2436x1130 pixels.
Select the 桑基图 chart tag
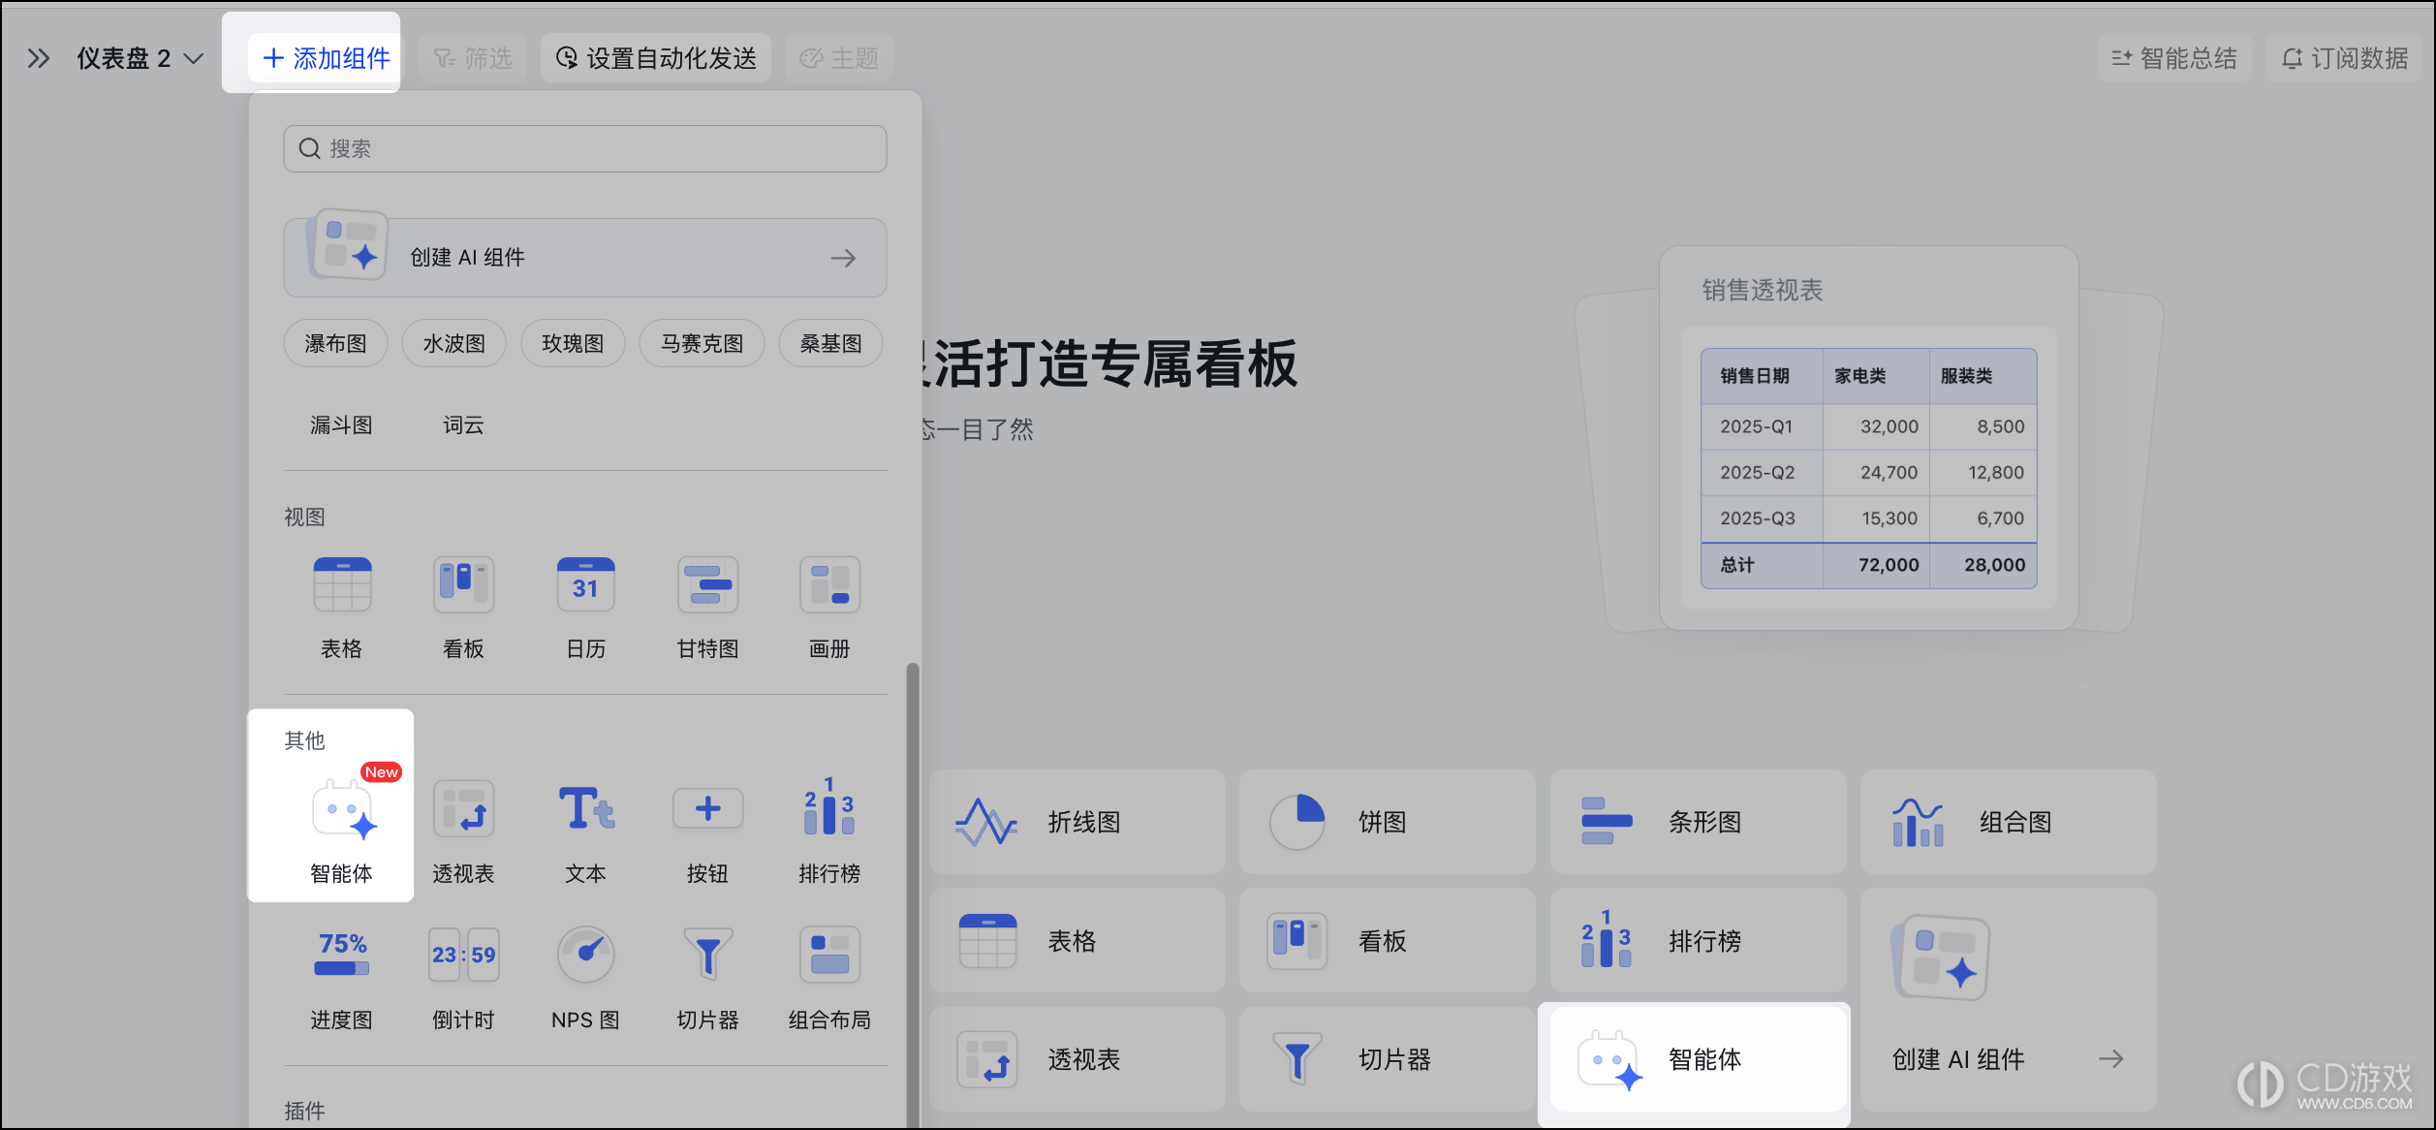pyautogui.click(x=830, y=343)
